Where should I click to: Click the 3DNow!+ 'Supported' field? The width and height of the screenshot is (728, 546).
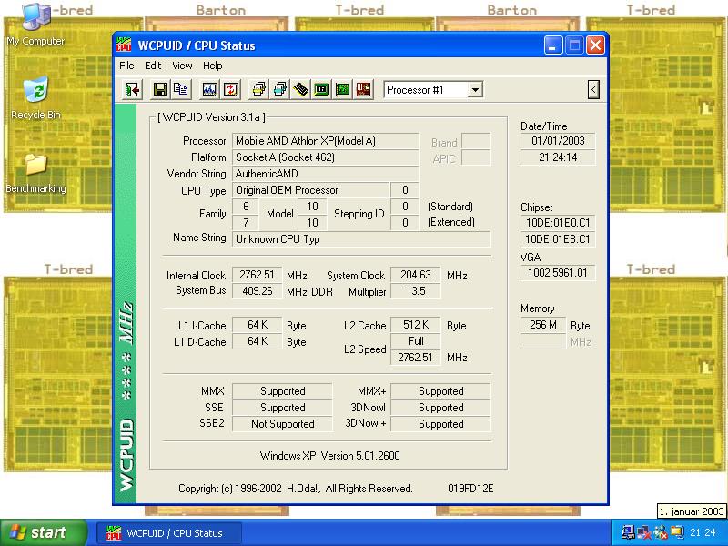click(440, 424)
